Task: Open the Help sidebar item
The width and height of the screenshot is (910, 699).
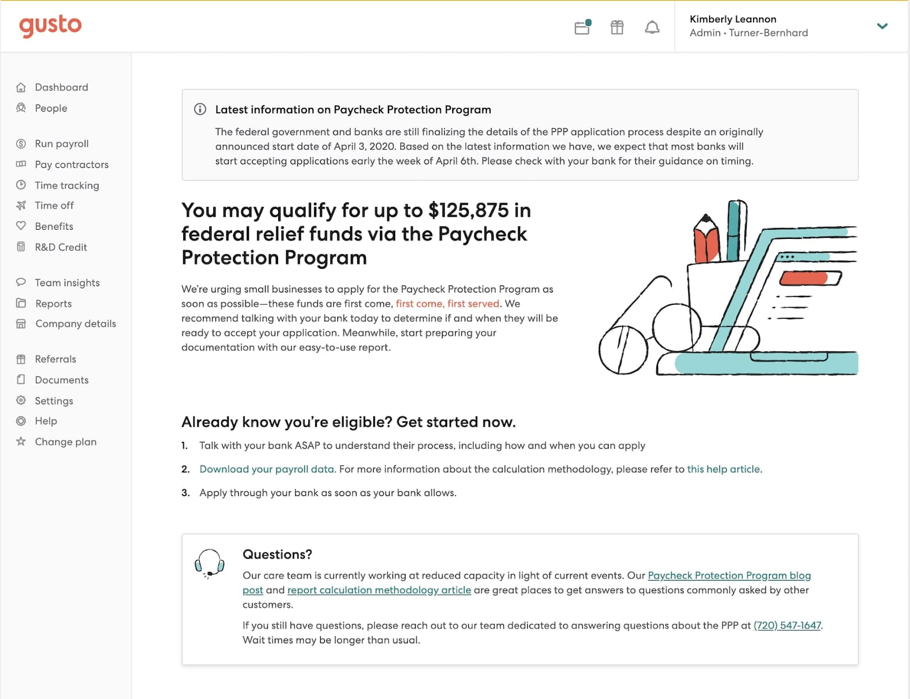Action: coord(46,421)
